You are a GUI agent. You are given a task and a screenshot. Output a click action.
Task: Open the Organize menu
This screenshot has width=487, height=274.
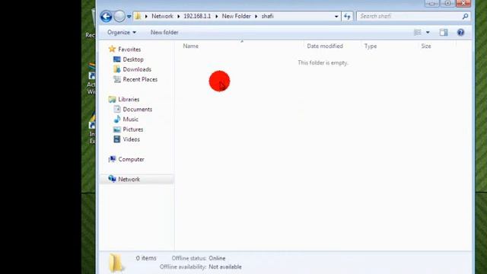point(122,32)
